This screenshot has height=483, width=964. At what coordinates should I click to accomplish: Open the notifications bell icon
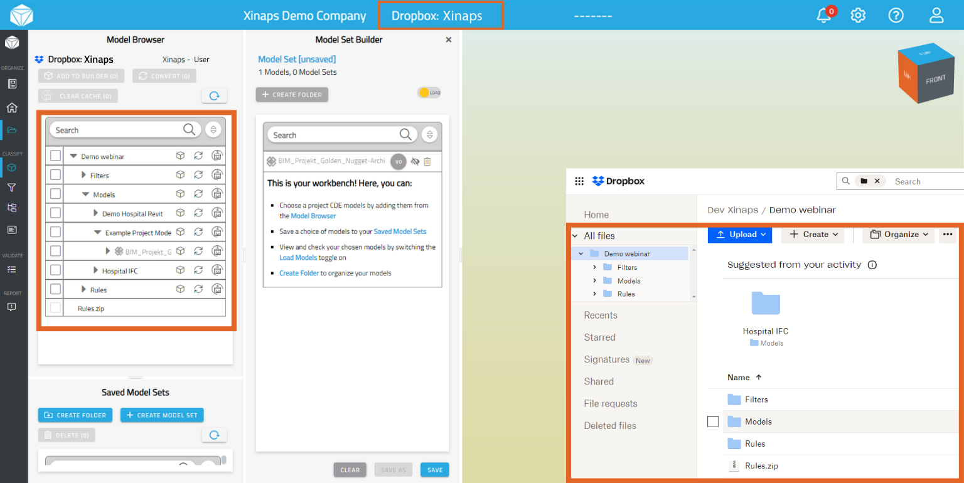tap(824, 16)
